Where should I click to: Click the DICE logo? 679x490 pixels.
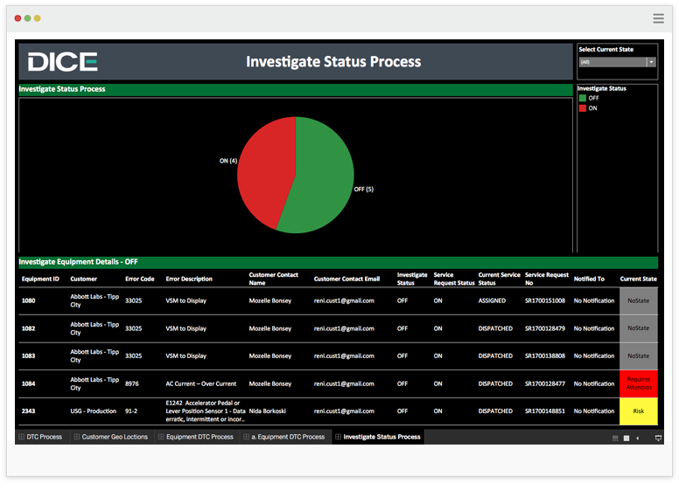tap(62, 62)
